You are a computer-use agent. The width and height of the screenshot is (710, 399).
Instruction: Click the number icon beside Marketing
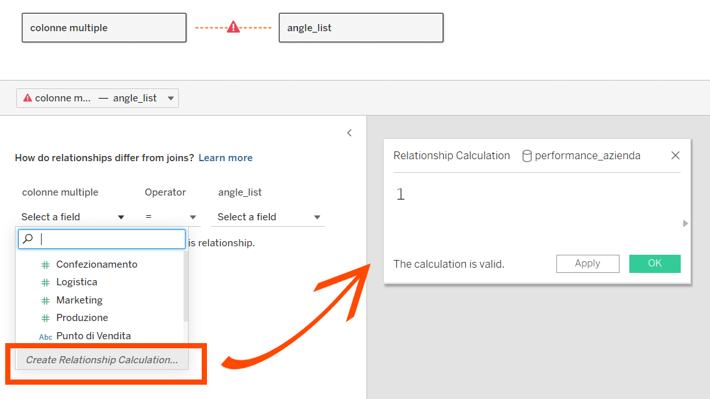click(46, 301)
